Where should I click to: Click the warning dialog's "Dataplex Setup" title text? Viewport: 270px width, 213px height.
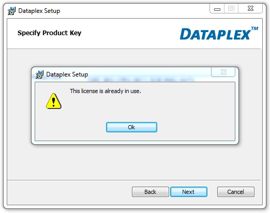click(67, 74)
